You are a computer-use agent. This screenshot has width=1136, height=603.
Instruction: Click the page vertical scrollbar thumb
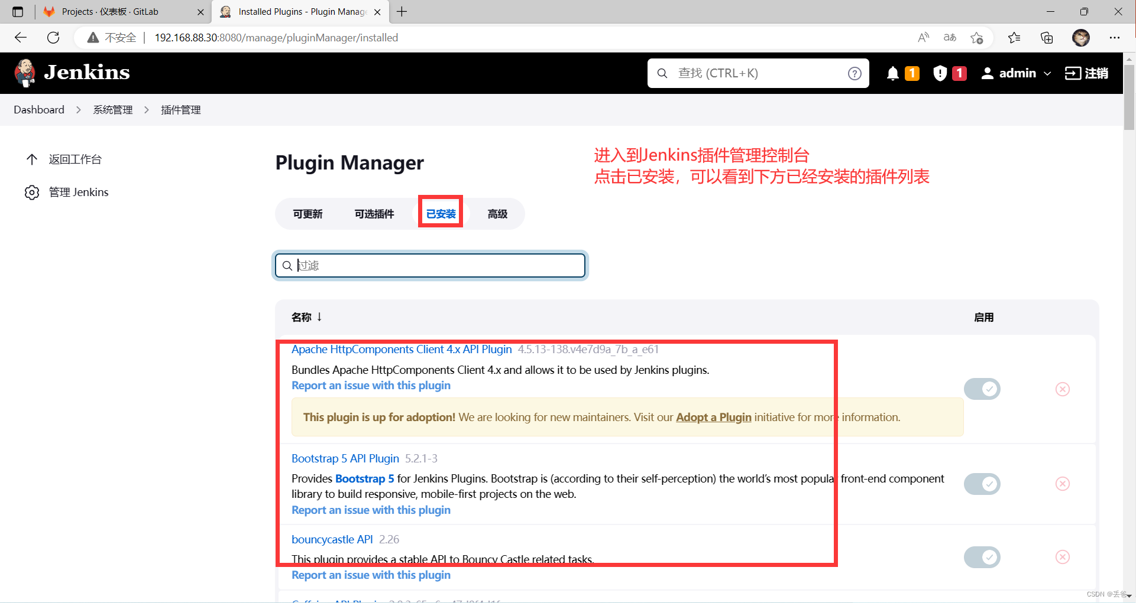pyautogui.click(x=1129, y=97)
